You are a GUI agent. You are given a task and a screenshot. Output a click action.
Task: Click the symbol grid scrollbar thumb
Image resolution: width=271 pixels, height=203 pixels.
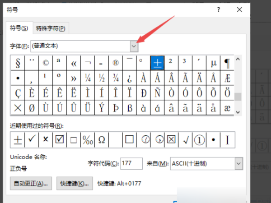coord(238,97)
